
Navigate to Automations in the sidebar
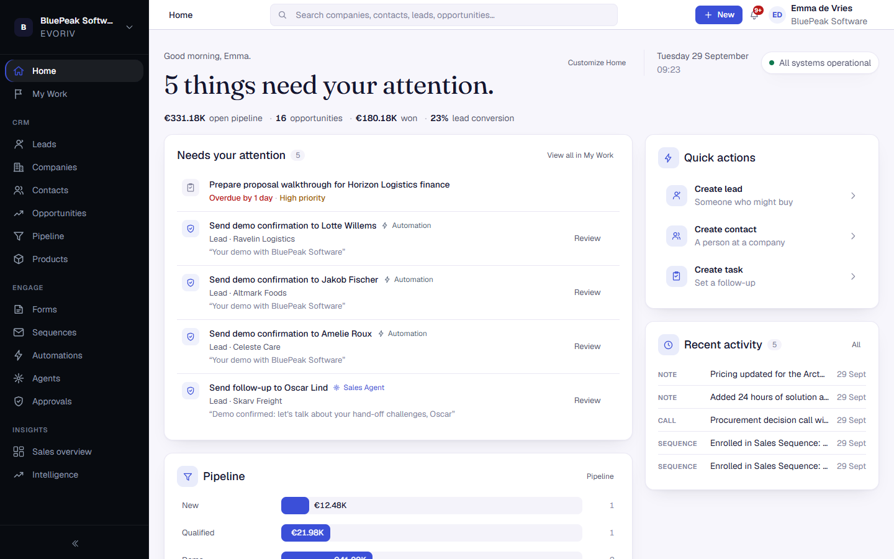coord(74,355)
